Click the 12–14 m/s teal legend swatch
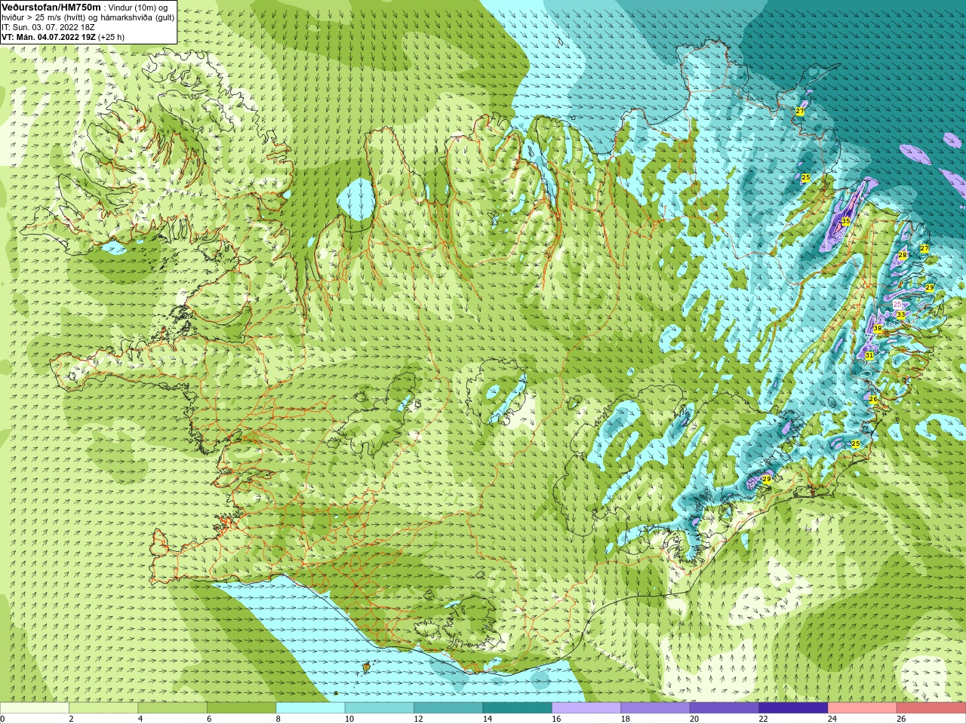966x724 pixels. click(x=448, y=708)
